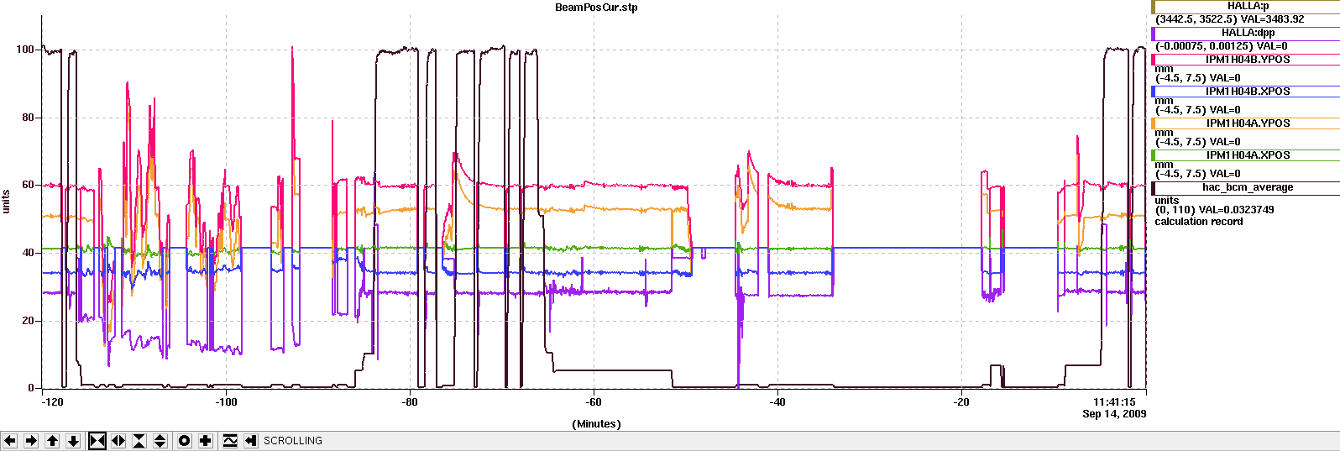Click the '(Minutes)' x-axis label

click(596, 424)
